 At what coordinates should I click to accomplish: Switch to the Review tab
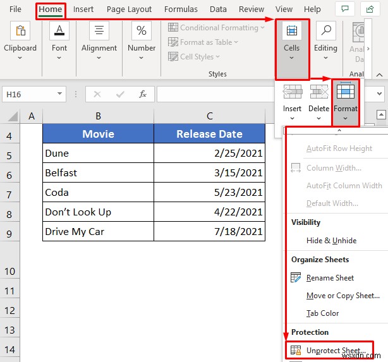[x=252, y=9]
